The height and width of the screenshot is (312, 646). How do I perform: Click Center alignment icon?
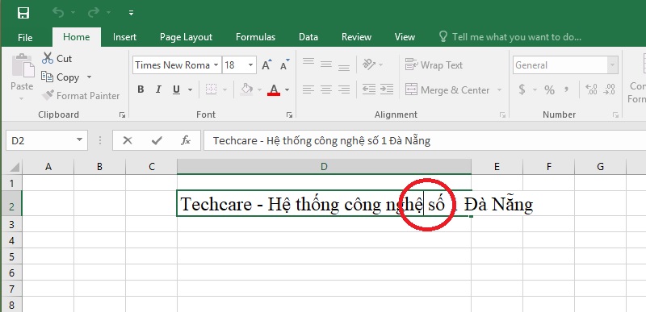(326, 89)
